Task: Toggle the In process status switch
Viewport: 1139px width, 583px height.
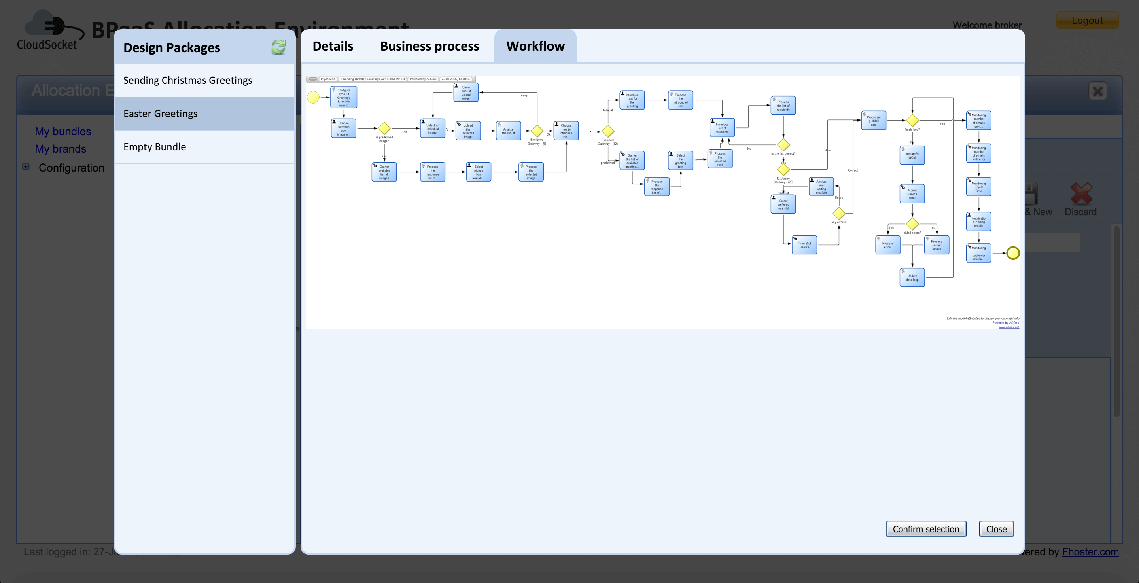Action: point(314,79)
